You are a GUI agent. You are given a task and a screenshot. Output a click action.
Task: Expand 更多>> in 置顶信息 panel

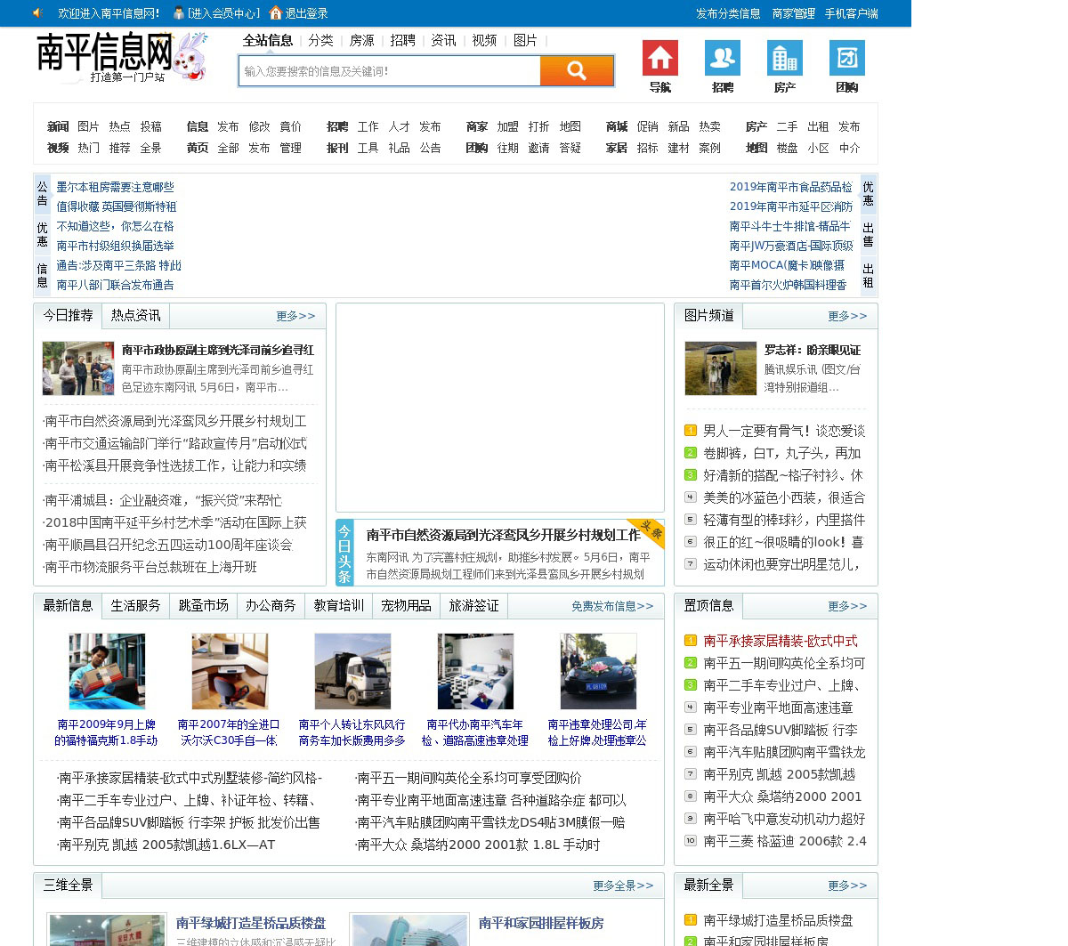tap(846, 607)
